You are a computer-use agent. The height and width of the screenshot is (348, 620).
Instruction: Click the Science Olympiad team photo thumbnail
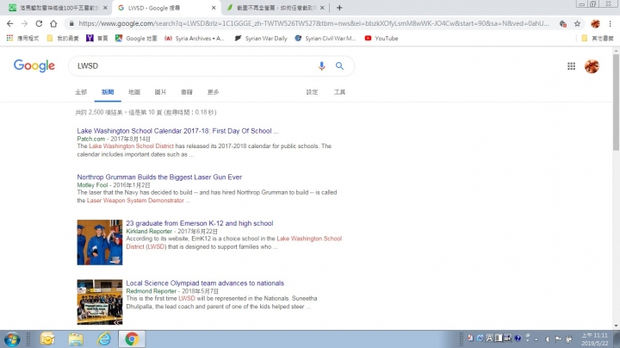[x=100, y=302]
